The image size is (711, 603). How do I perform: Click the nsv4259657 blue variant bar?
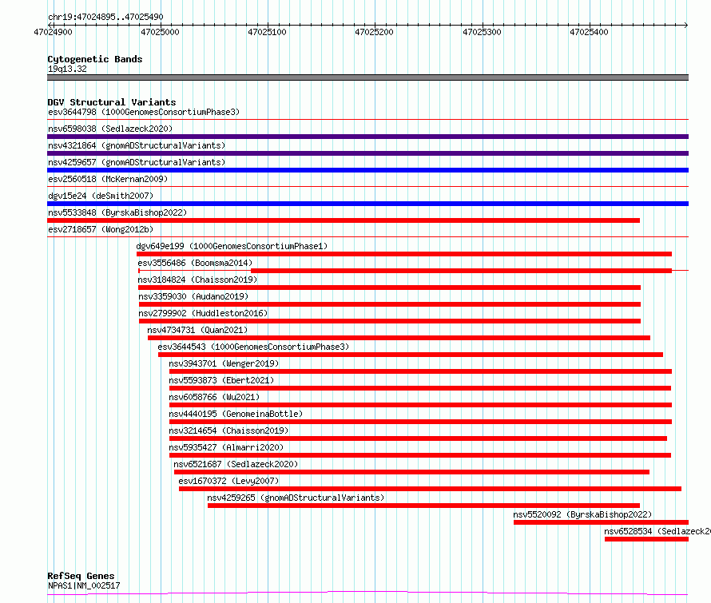tap(367, 170)
